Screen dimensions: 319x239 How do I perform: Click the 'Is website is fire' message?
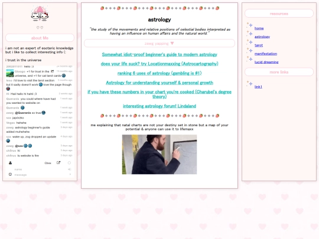(x=28, y=156)
